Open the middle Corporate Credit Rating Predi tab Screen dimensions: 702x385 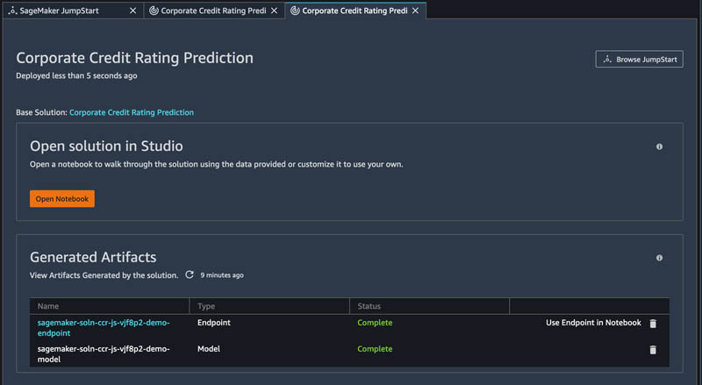click(x=213, y=11)
